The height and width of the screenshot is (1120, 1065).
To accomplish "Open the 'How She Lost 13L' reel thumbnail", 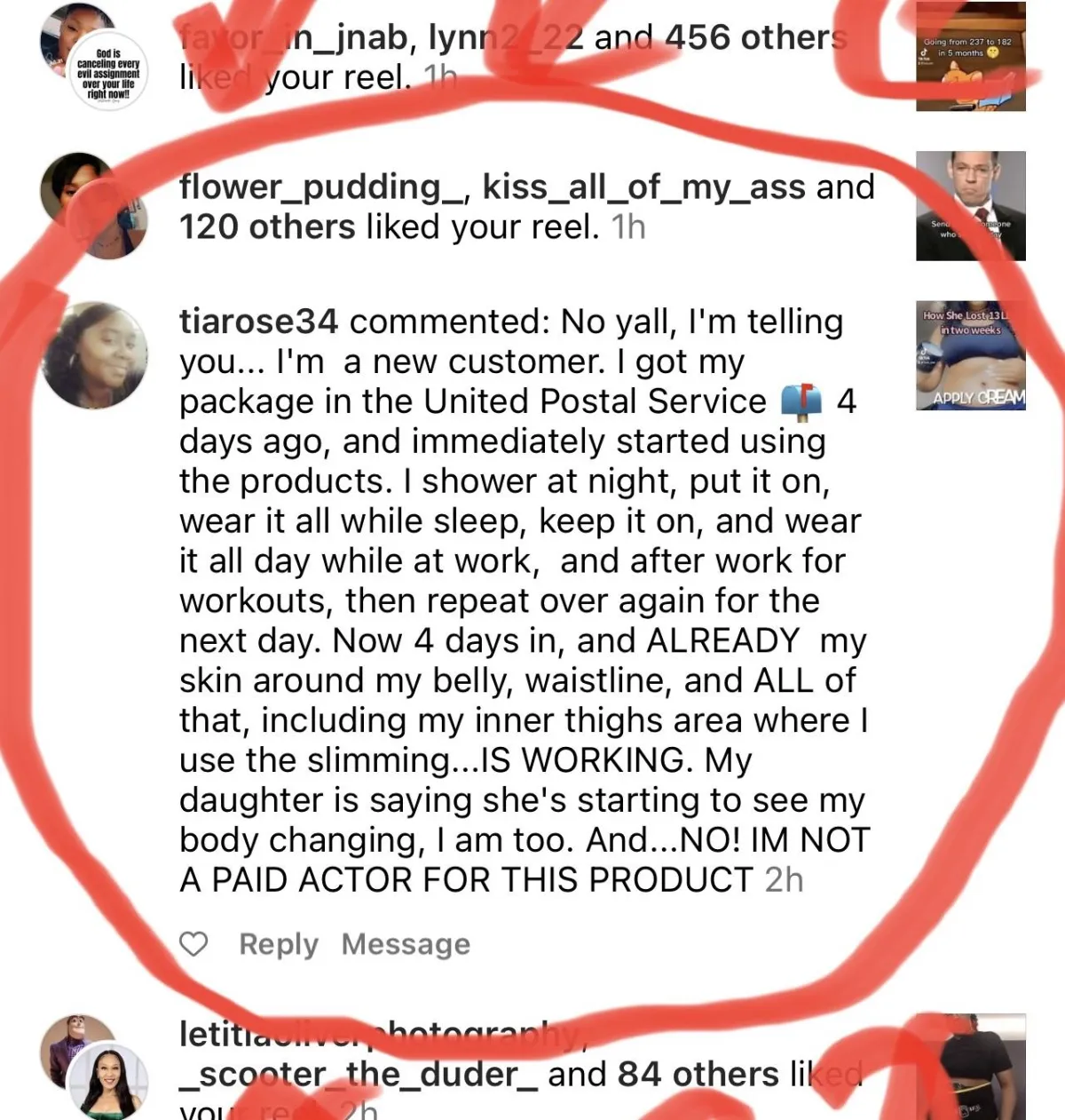I will [971, 355].
